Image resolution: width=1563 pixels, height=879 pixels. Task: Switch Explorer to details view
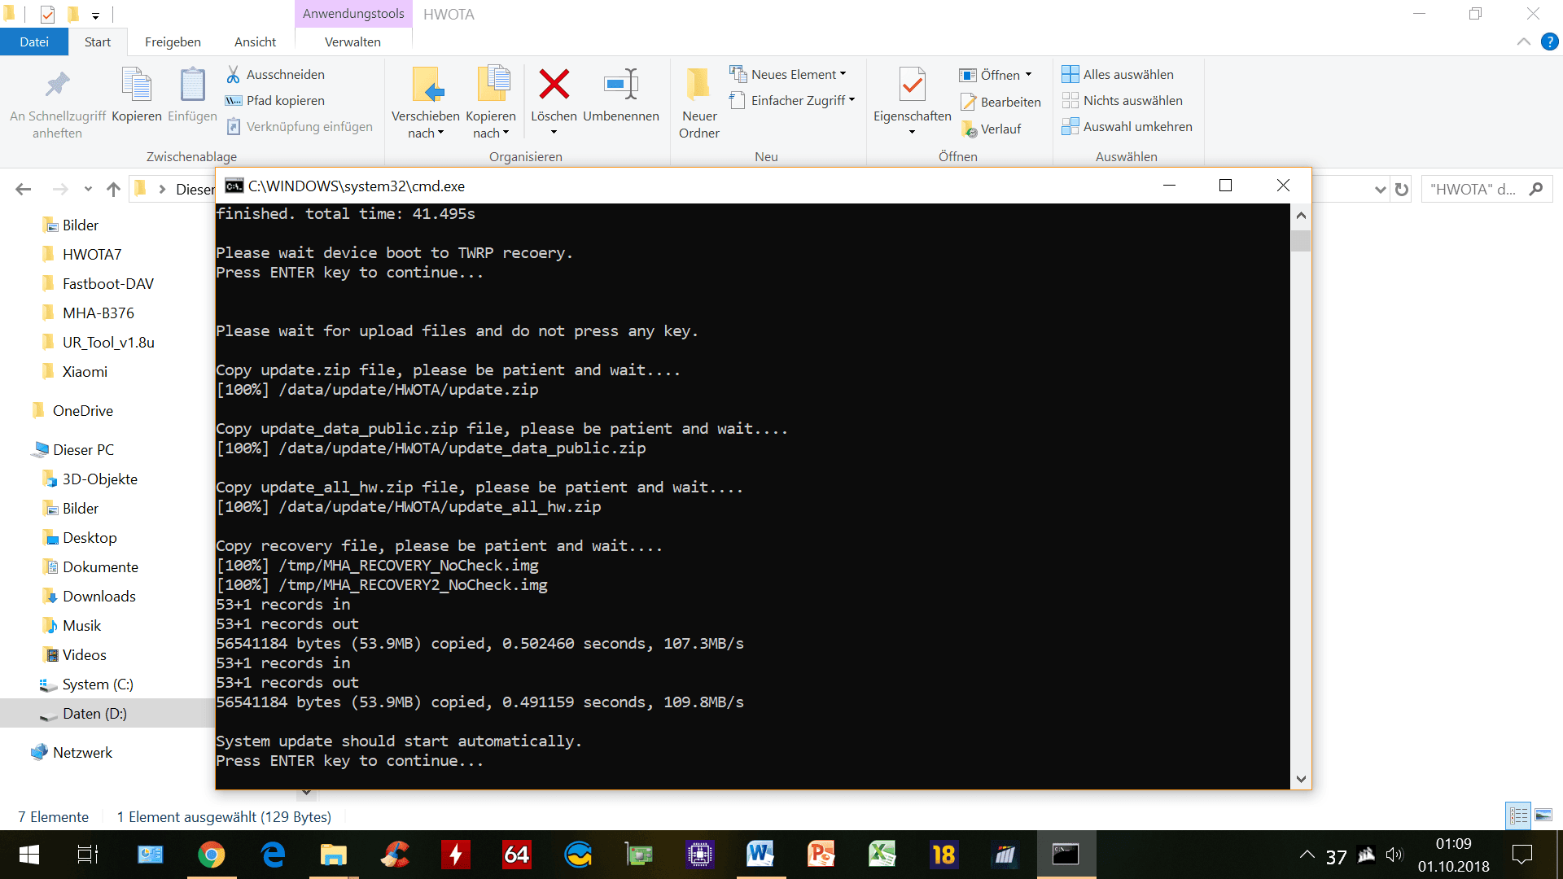(x=1518, y=815)
